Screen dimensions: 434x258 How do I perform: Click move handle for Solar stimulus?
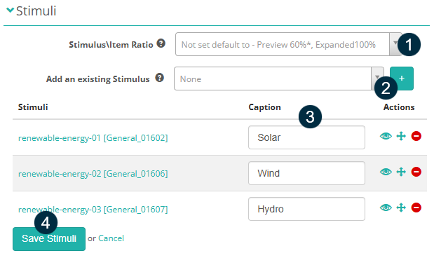(401, 136)
